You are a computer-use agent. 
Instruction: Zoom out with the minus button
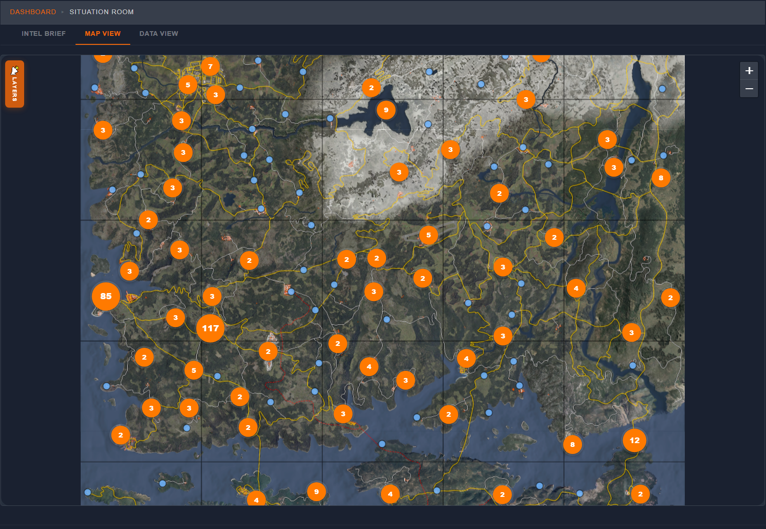(749, 89)
